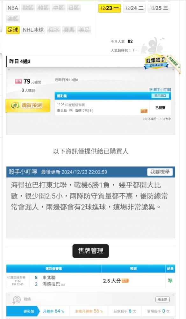Click the VS icon between team names
This screenshot has width=186, height=319.
point(71,110)
